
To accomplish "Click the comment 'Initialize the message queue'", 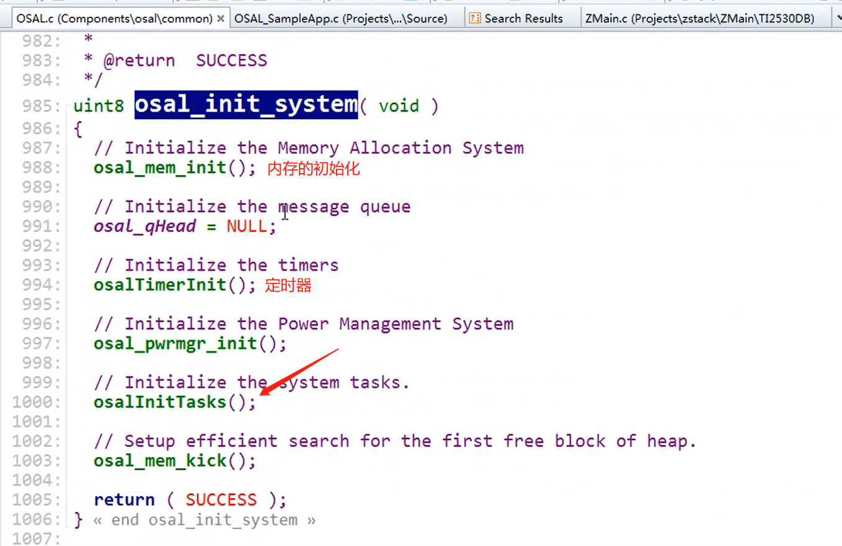I will pyautogui.click(x=252, y=207).
